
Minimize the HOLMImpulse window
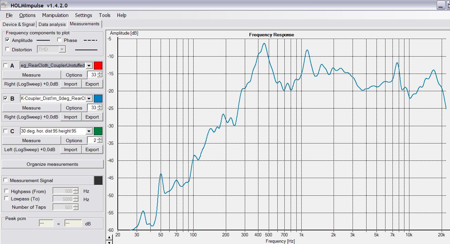[x=441, y=5]
